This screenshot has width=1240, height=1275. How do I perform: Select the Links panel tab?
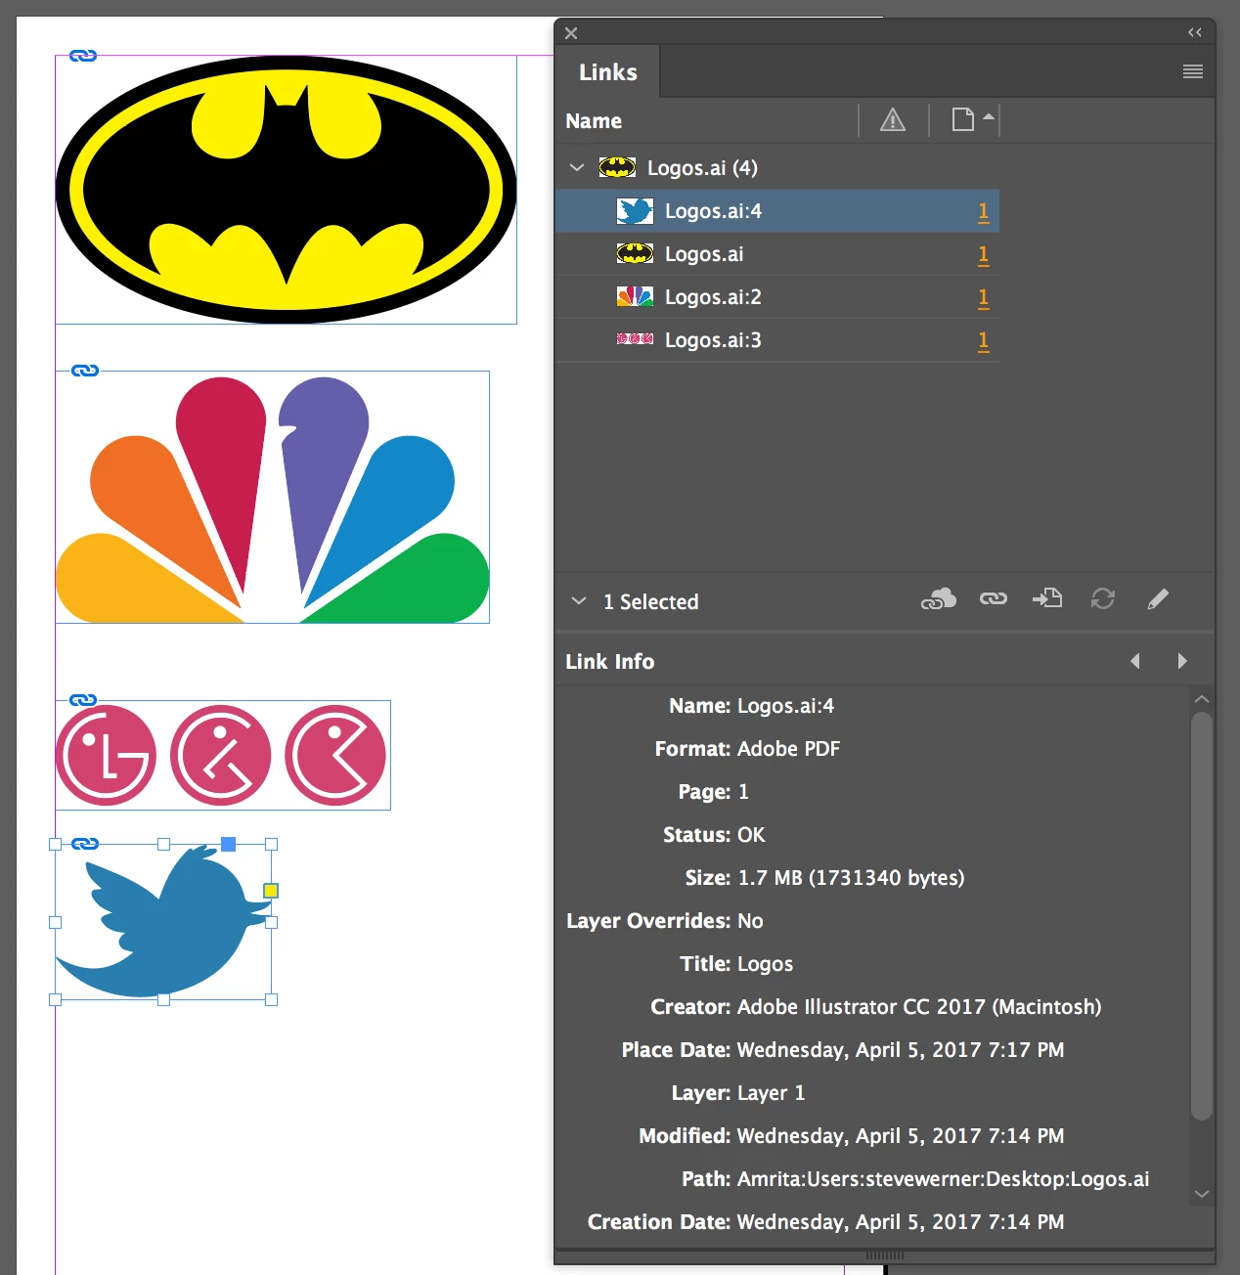[x=607, y=72]
